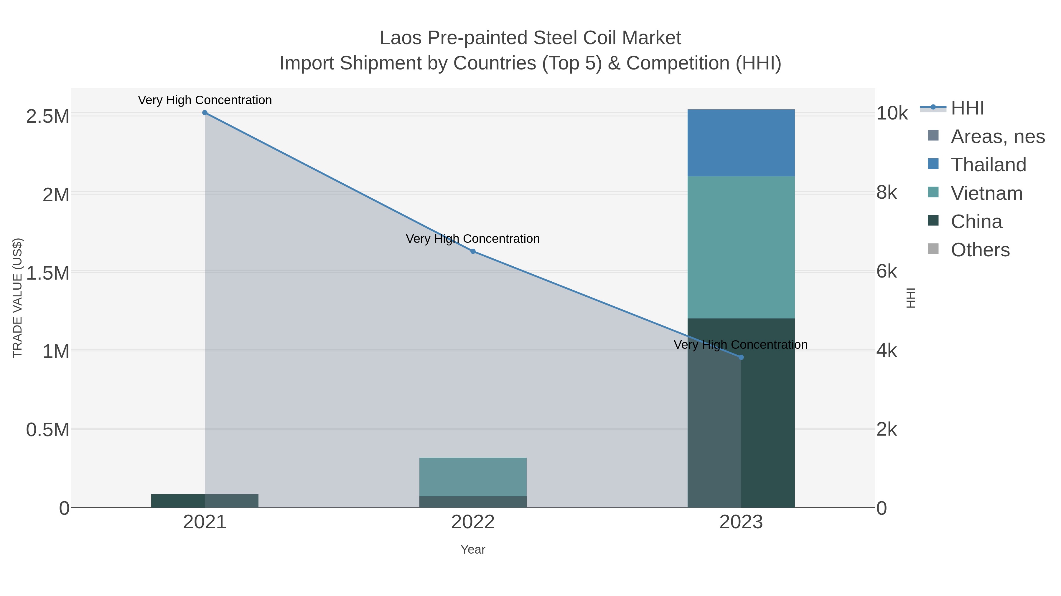Screen dimensions: 1061x596
Task: Toggle Areas, nes legend entry
Action: (986, 137)
